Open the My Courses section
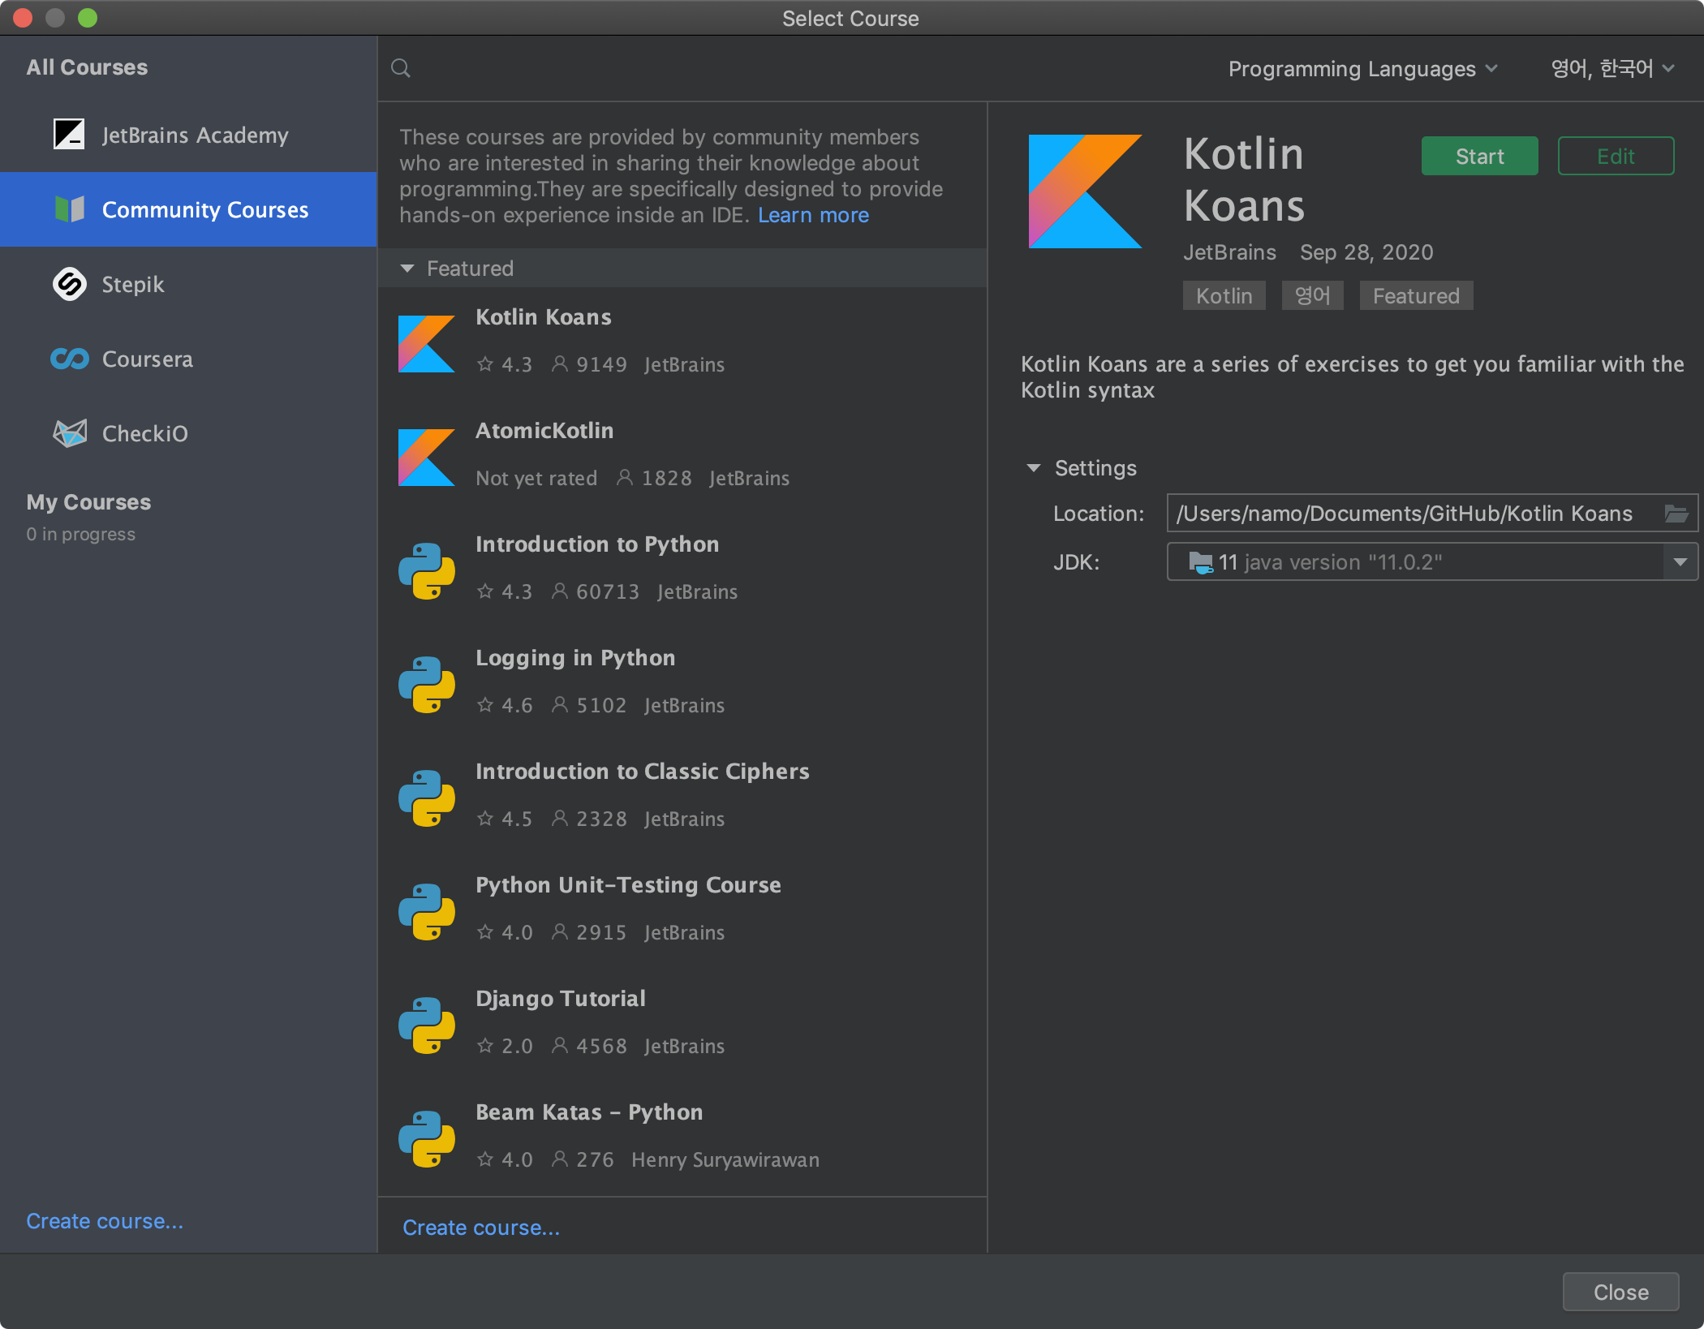The image size is (1704, 1329). [x=88, y=502]
